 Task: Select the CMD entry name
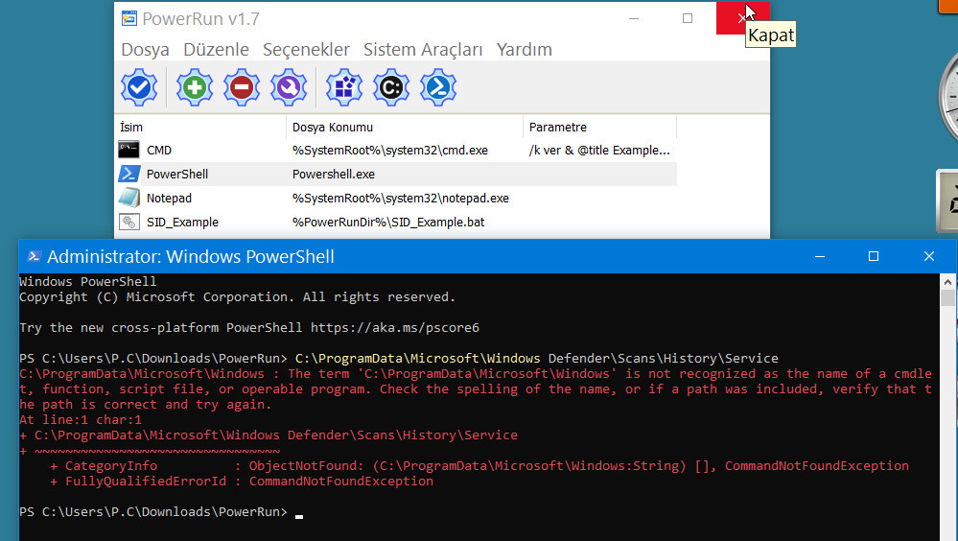[159, 151]
